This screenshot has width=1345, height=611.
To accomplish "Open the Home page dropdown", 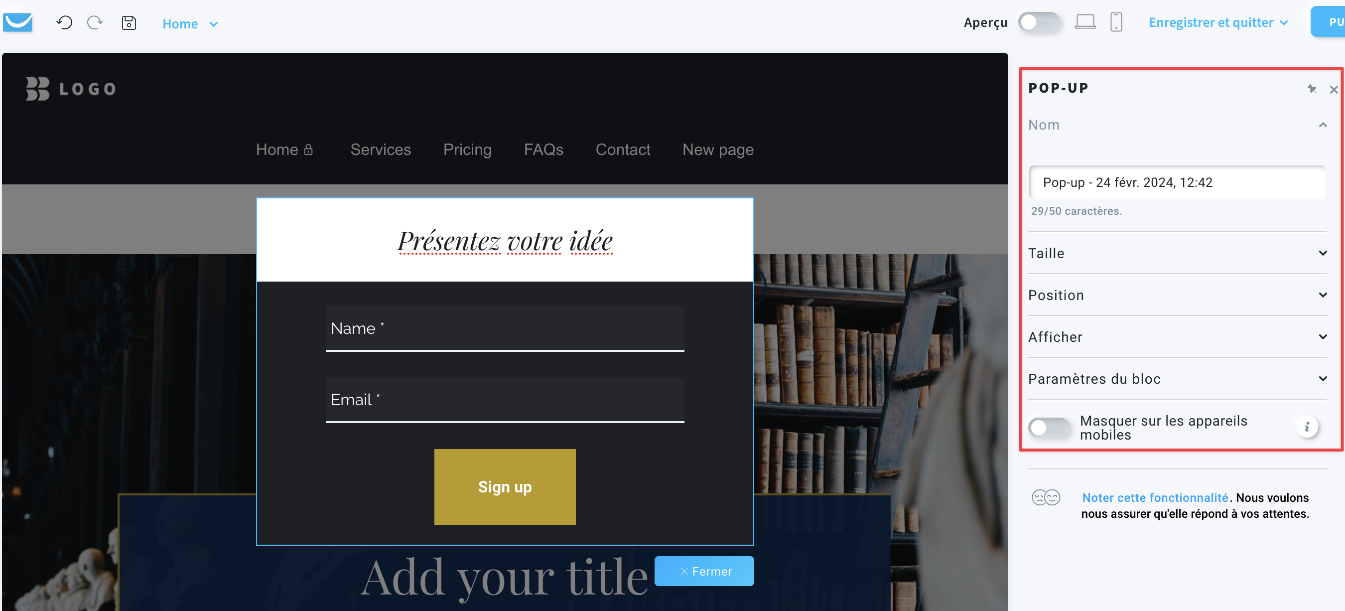I will (190, 23).
